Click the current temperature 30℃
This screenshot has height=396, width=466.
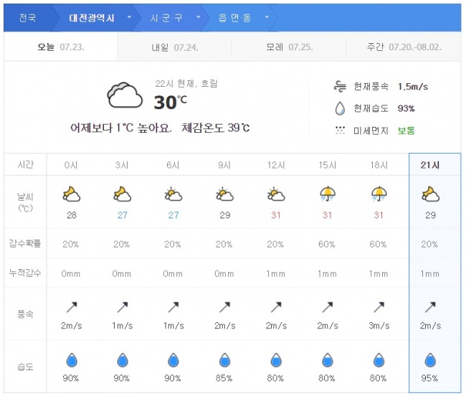(x=171, y=102)
